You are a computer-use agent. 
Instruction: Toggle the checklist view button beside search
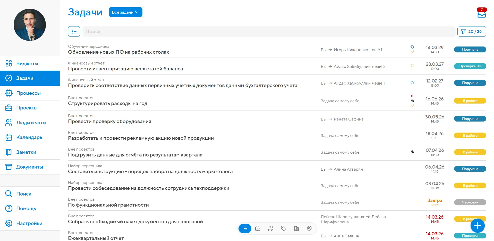74,32
